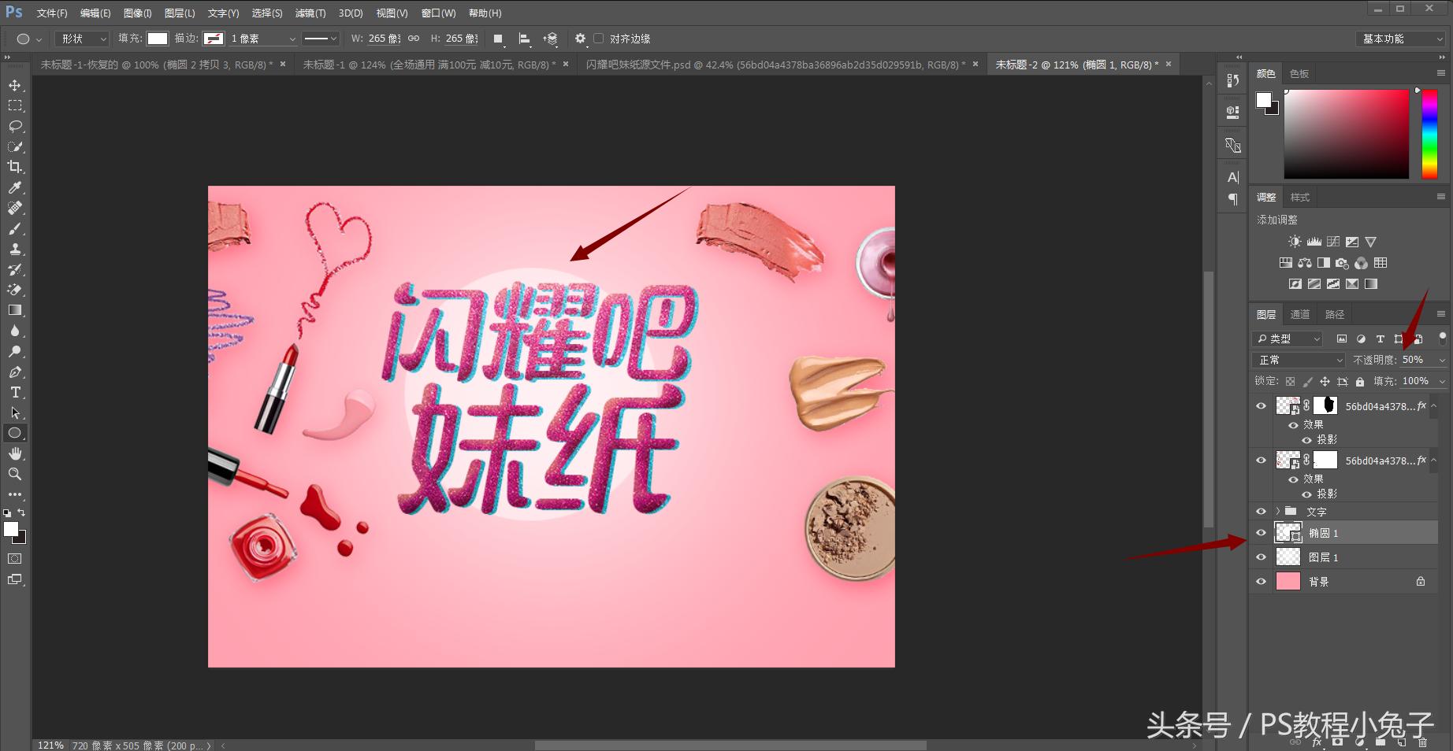Select the Horizontal Type tool
The image size is (1453, 751).
click(x=15, y=392)
